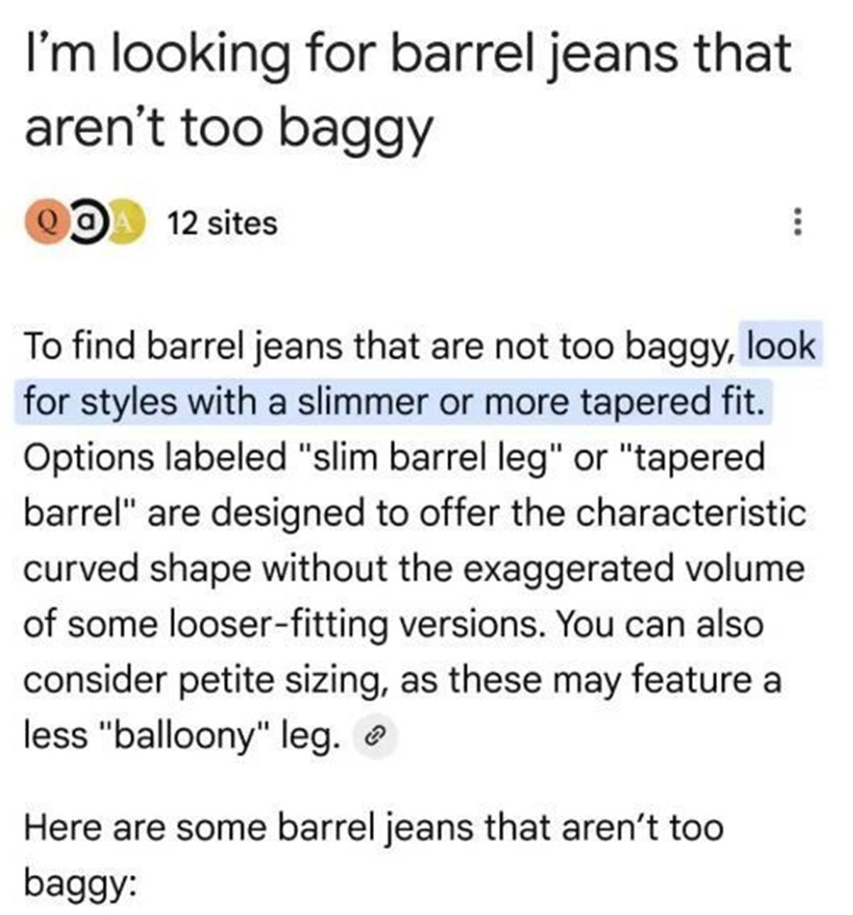Screen dimensions: 853x915
Task: Click the highlighted word 'look'
Action: coord(781,346)
